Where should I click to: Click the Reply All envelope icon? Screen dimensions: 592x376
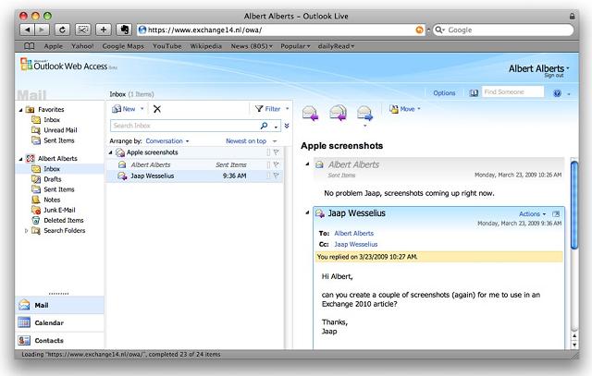pyautogui.click(x=338, y=113)
